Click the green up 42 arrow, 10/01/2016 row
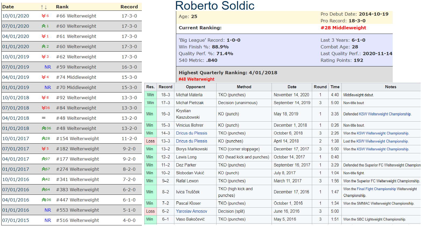 (44, 179)
